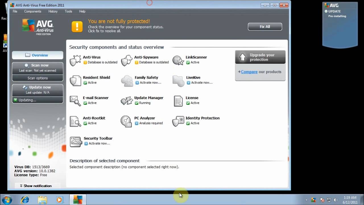The height and width of the screenshot is (205, 364).
Task: Click the 'AVG version: 10.0.1382' text
Action: [x=35, y=171]
